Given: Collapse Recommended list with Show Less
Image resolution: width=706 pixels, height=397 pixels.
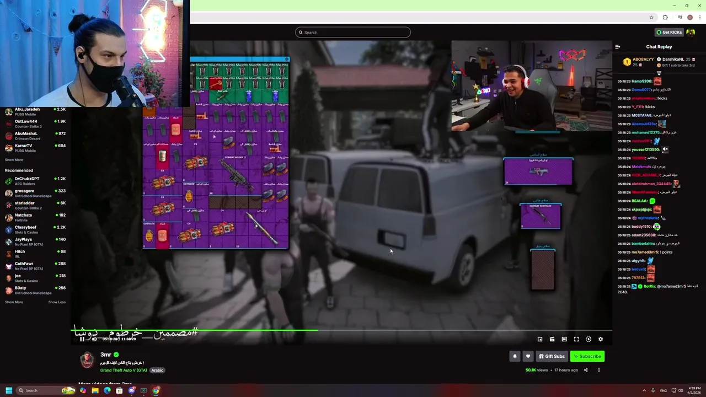Looking at the screenshot, I should (57, 302).
